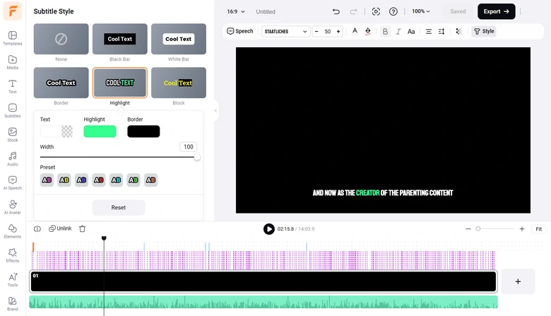Open the opacity checkerboard icon
The width and height of the screenshot is (551, 316).
(458, 31)
